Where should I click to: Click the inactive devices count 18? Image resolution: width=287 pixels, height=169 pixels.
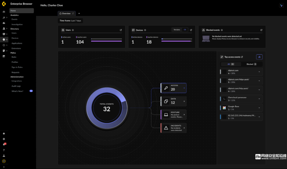coord(149,42)
